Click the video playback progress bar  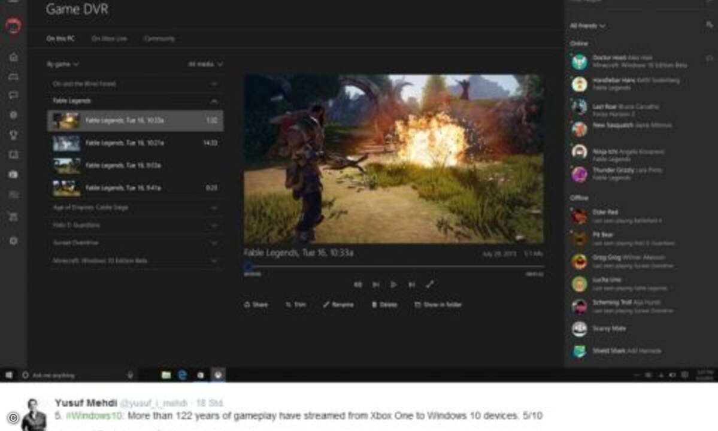tap(393, 266)
